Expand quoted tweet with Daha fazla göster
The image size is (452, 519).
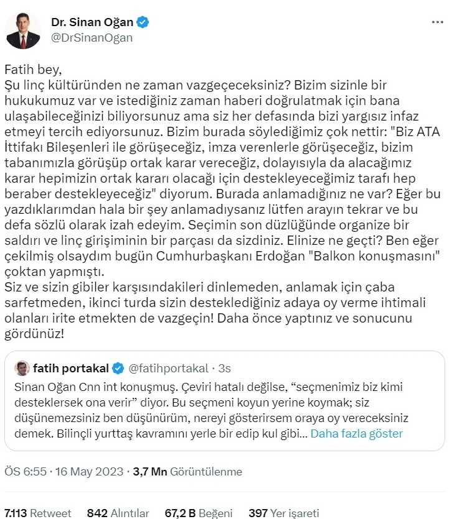pyautogui.click(x=357, y=433)
